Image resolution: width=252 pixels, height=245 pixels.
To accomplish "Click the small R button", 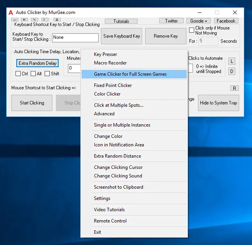I will (x=234, y=88).
